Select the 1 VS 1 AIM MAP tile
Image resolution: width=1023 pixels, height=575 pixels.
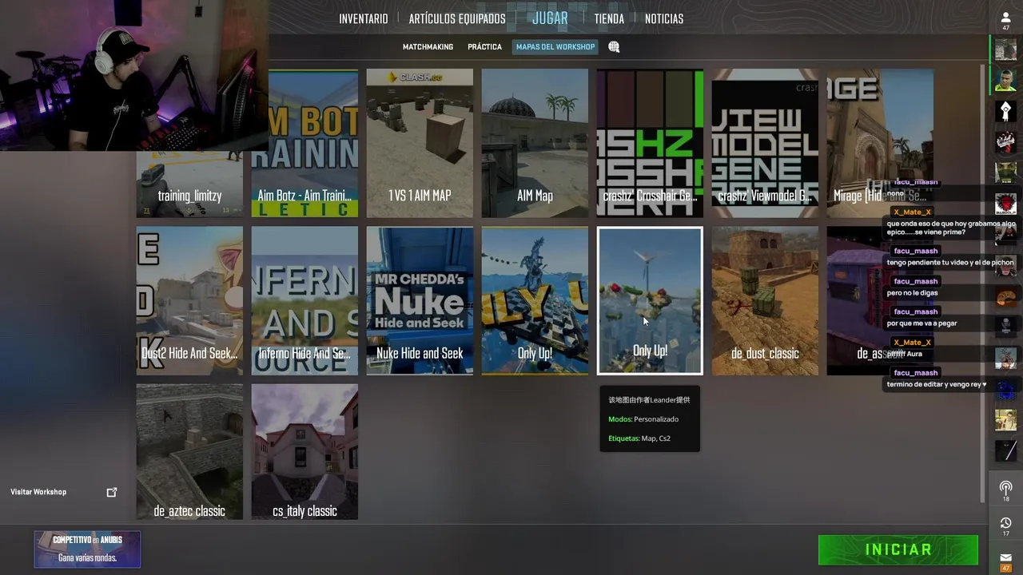pyautogui.click(x=420, y=143)
